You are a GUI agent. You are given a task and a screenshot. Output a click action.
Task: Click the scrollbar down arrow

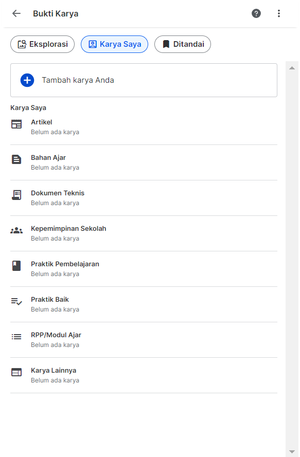292,451
